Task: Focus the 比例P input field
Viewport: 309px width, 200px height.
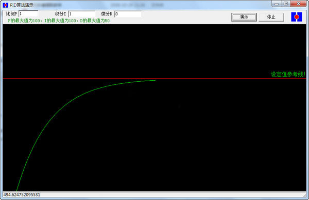Action: coord(28,14)
